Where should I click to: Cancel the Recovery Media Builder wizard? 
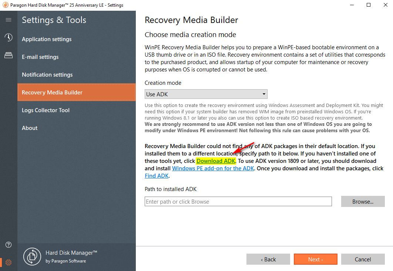(363, 259)
